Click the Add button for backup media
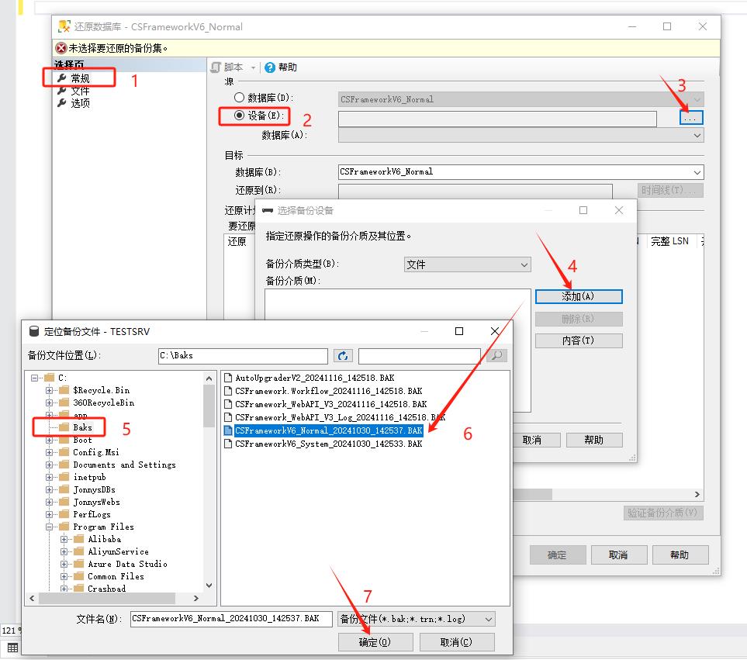This screenshot has height=660, width=747. pyautogui.click(x=578, y=297)
